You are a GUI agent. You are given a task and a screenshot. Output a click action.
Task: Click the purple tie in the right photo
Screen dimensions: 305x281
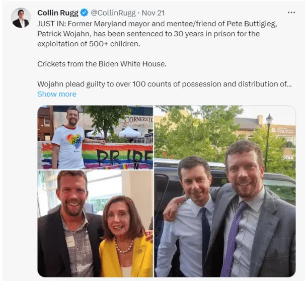click(x=233, y=239)
